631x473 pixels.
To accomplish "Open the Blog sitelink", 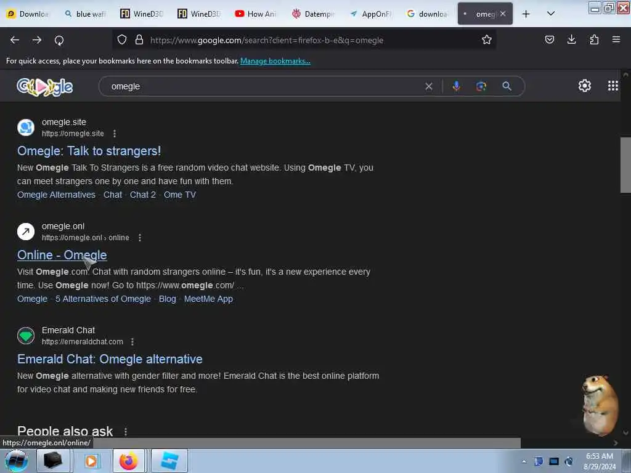I will [168, 299].
